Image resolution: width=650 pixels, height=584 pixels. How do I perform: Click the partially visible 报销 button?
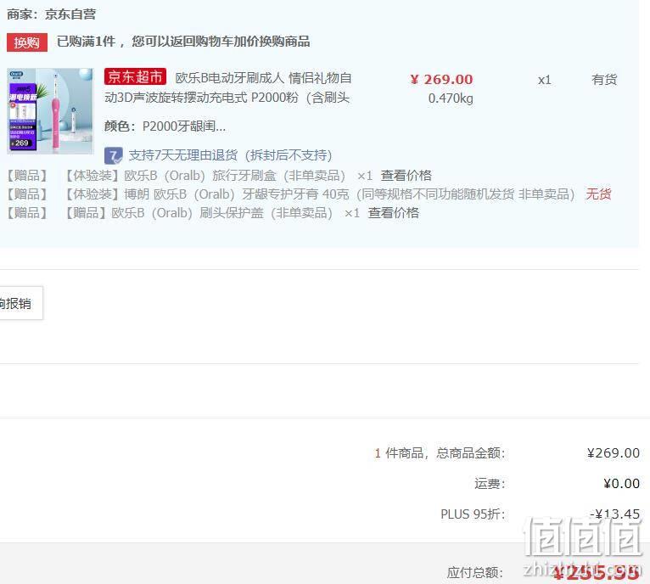(20, 303)
